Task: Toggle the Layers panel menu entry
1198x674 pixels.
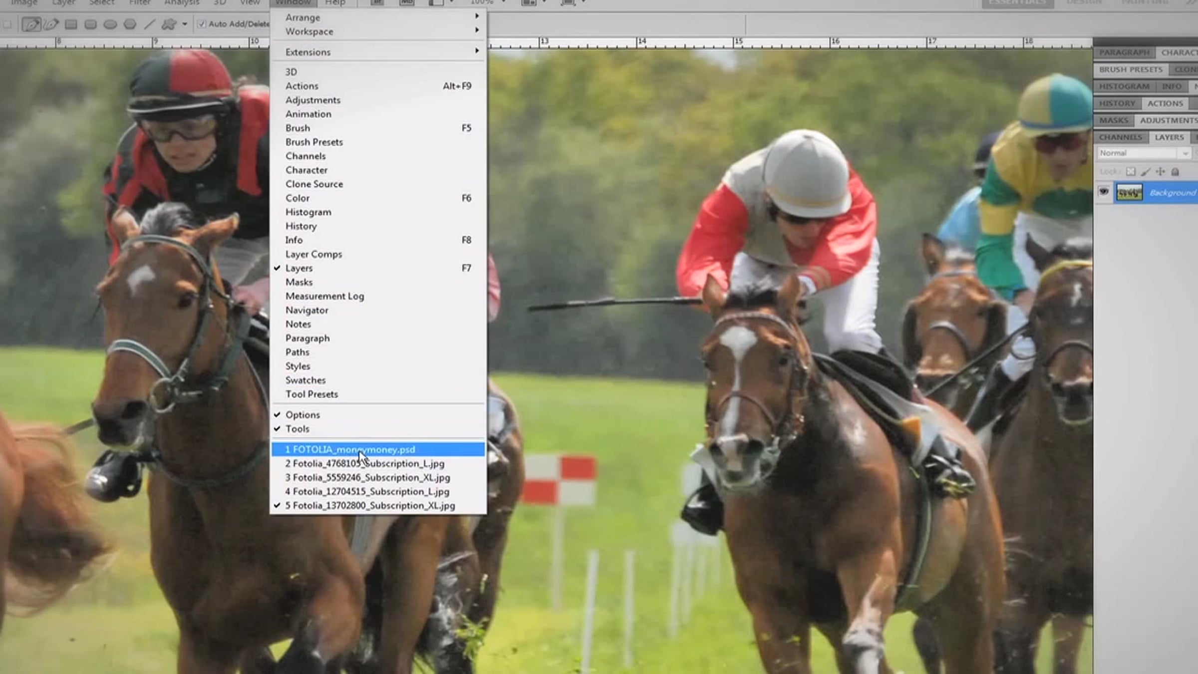Action: [x=299, y=268]
